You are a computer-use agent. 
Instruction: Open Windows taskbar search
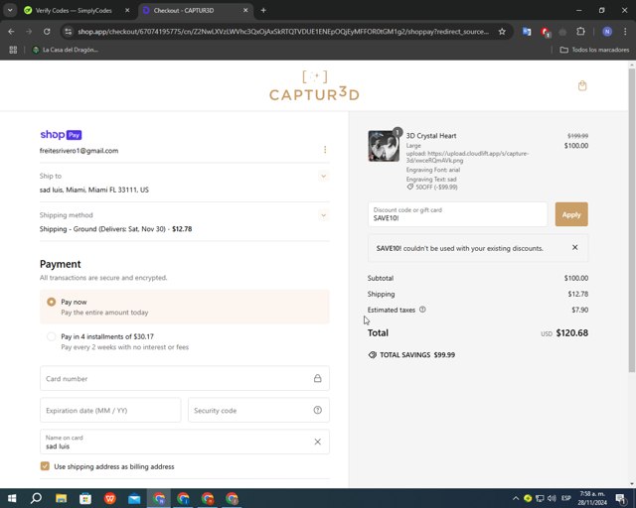tap(36, 498)
